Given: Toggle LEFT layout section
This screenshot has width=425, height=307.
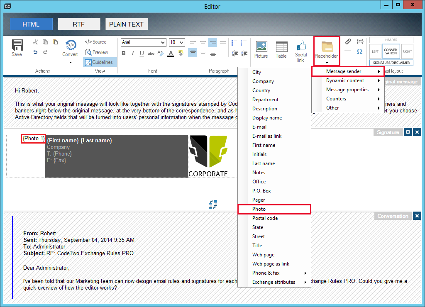Looking at the screenshot, I should [x=375, y=51].
